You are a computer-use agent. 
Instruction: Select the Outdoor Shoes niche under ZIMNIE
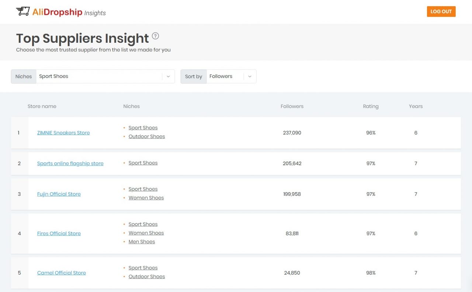click(146, 136)
